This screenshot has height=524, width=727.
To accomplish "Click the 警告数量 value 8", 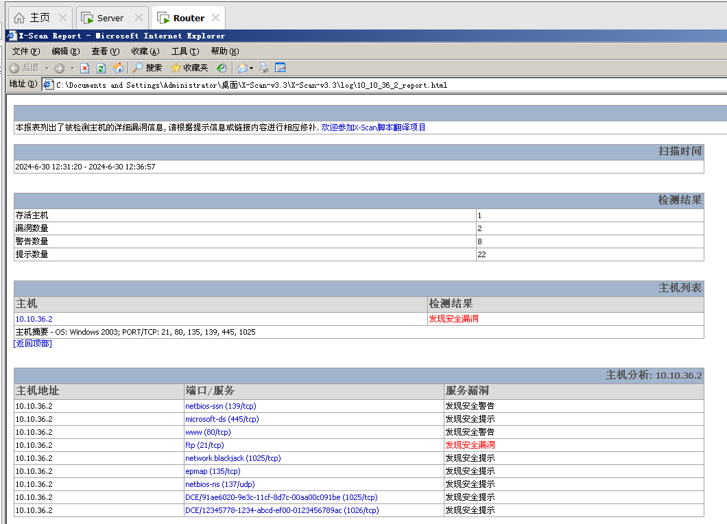I will 479,241.
